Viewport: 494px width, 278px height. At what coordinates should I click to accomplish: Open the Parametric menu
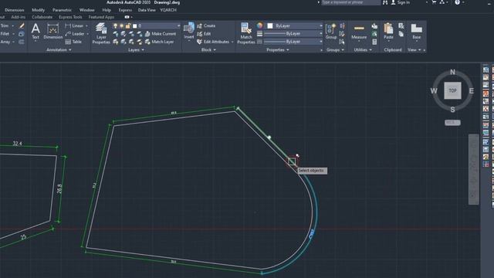click(62, 10)
